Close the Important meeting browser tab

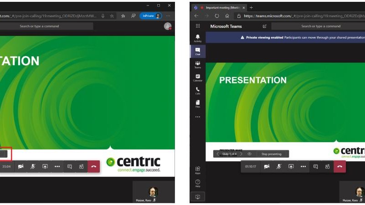[x=243, y=8]
